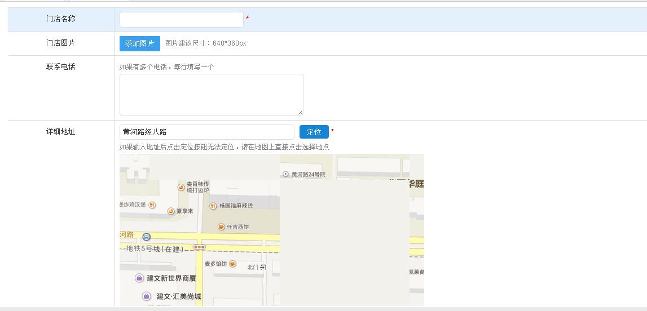Click the 北门 gate entrance icon

[x=263, y=267]
